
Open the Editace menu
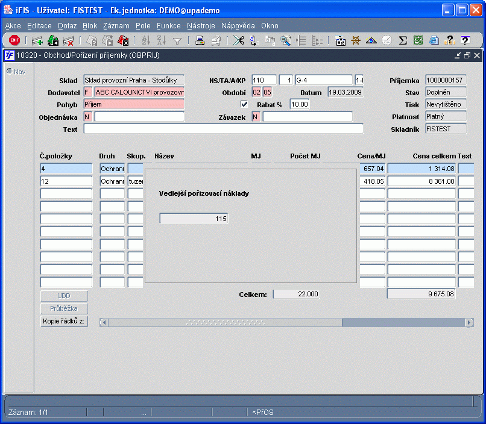tap(39, 26)
